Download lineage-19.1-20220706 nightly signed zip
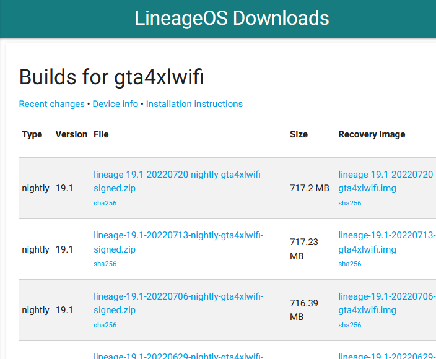436x359 pixels. [178, 303]
